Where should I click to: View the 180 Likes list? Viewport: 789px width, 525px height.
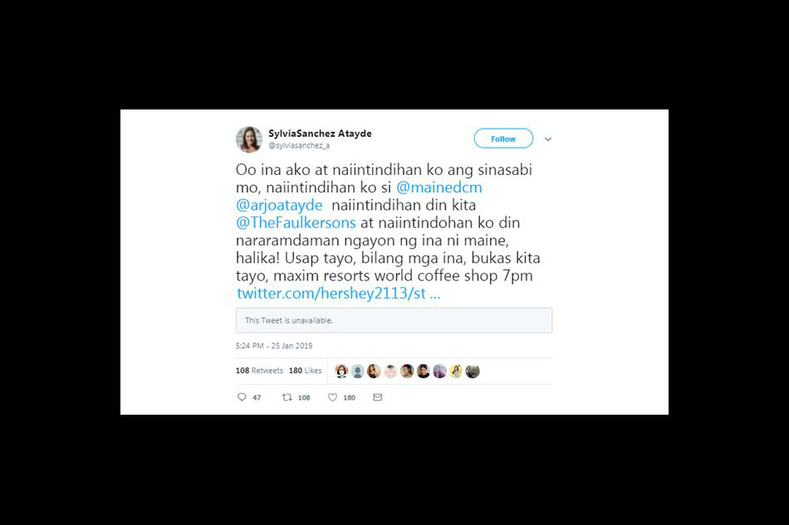(x=305, y=371)
